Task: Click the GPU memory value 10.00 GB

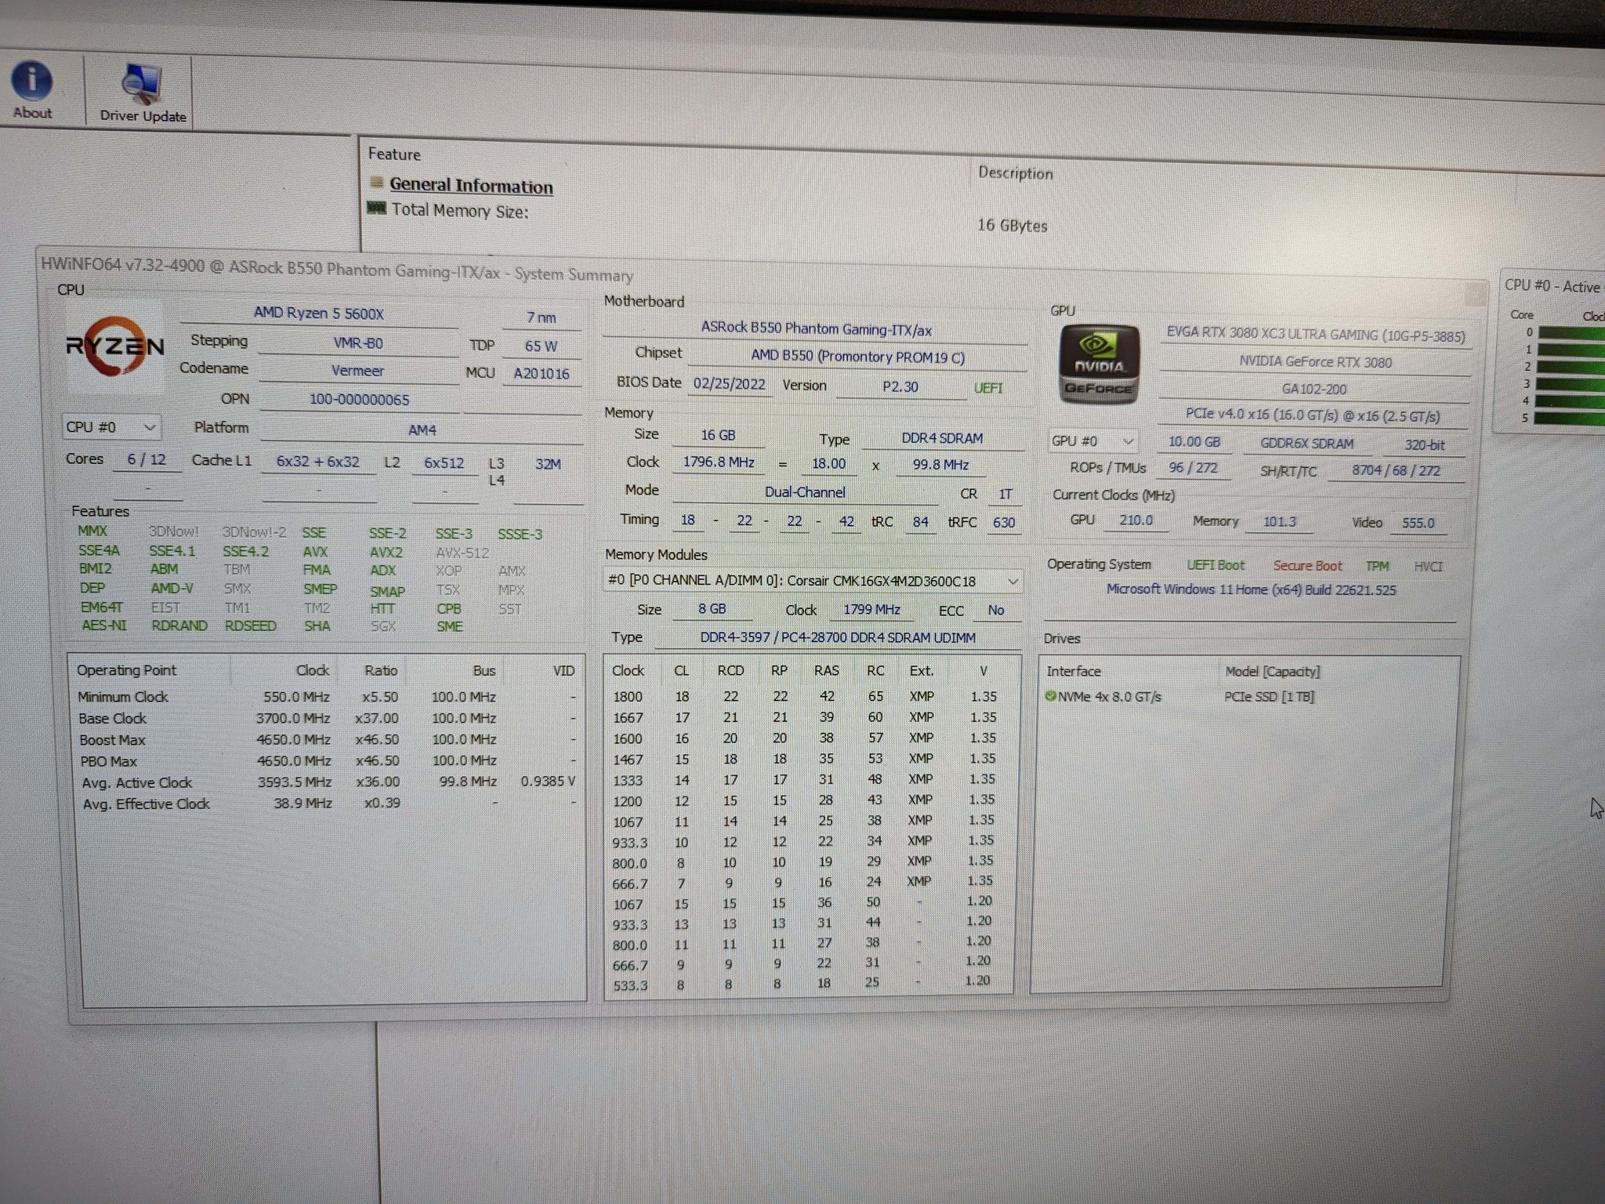Action: [x=1194, y=442]
